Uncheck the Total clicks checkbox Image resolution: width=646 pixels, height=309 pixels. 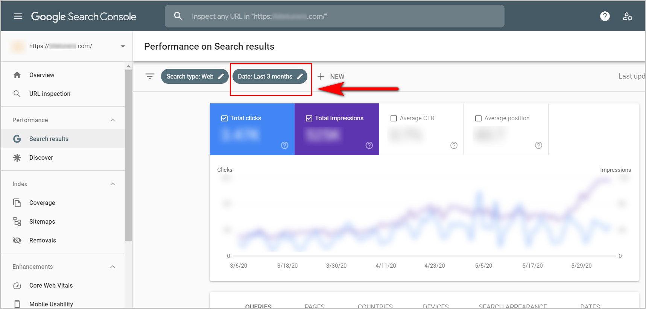224,118
